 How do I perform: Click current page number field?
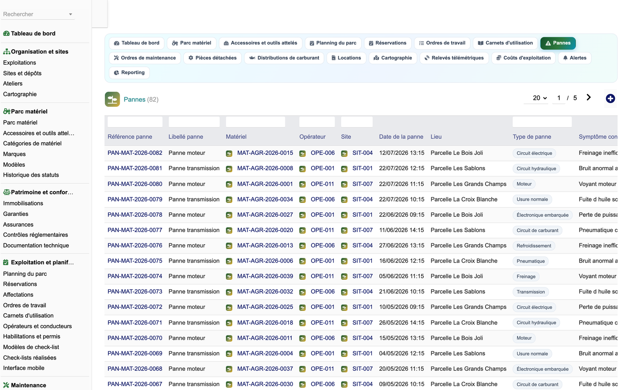click(x=559, y=98)
